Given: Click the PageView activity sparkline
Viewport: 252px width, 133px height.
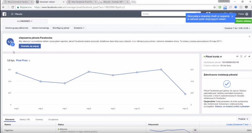Looking at the screenshot, I should 170,131.
